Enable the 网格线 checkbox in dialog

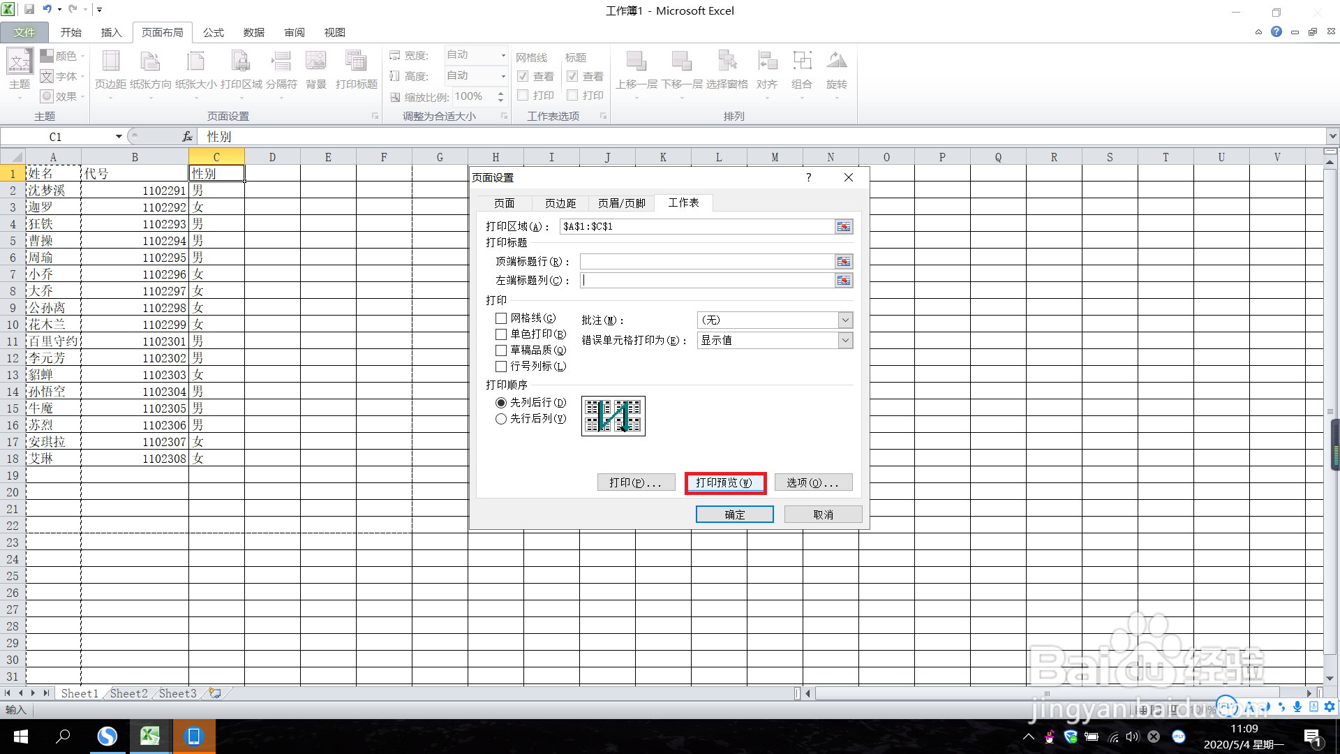point(501,318)
